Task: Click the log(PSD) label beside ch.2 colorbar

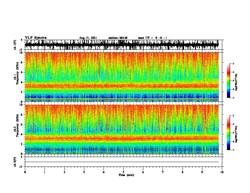Action: pos(236,134)
